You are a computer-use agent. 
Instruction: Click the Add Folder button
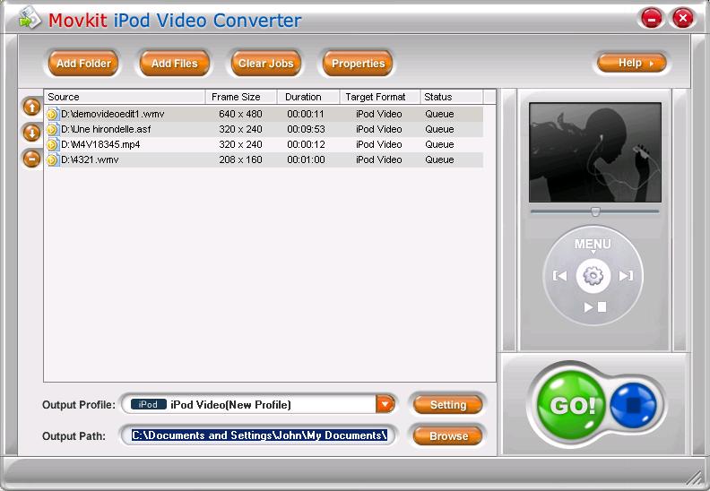pyautogui.click(x=83, y=64)
